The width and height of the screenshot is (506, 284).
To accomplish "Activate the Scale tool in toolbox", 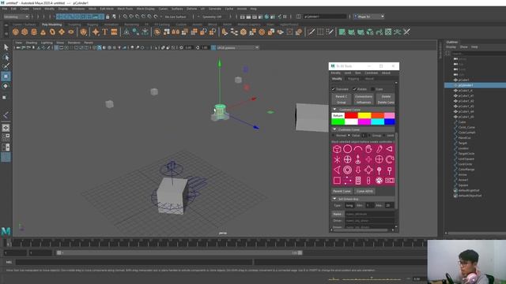I will (x=6, y=97).
